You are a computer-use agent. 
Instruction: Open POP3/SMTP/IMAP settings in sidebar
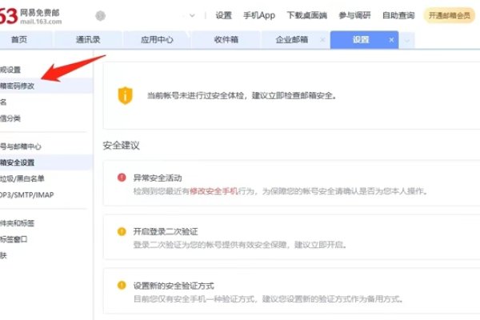pyautogui.click(x=27, y=194)
